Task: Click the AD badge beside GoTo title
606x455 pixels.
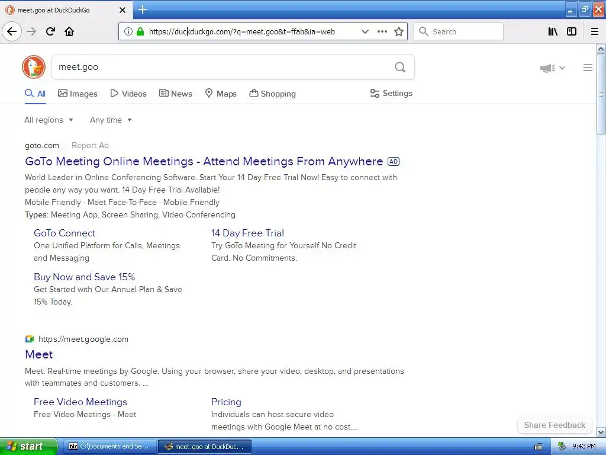Action: pyautogui.click(x=394, y=161)
